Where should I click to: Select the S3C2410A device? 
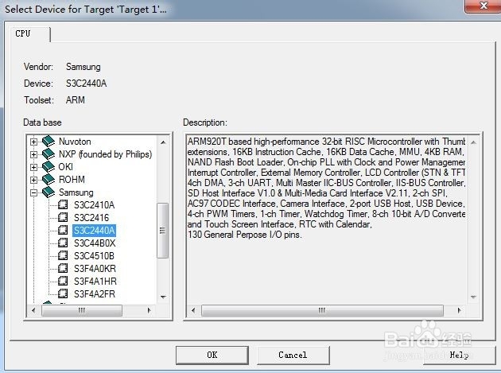(95, 205)
